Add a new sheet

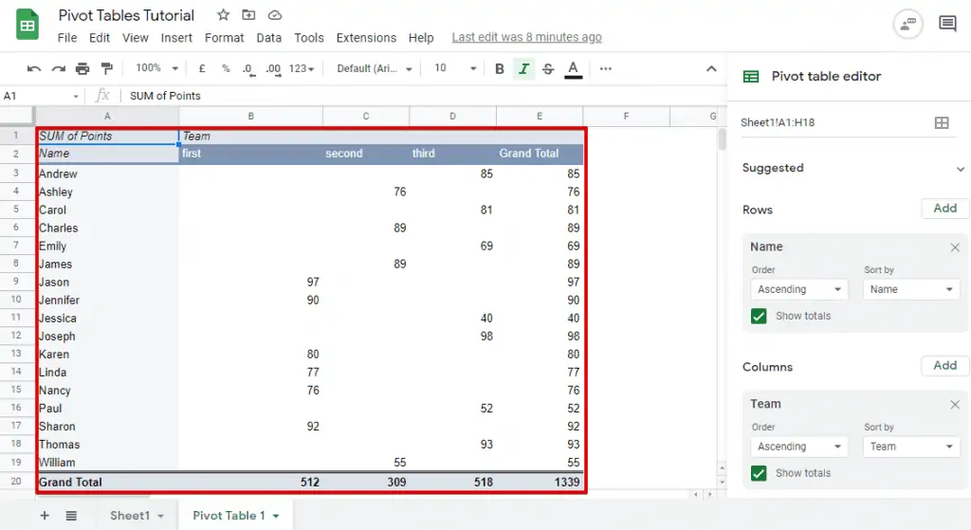45,515
